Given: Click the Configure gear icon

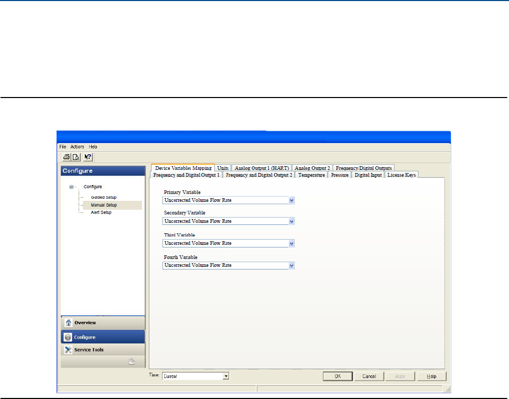Looking at the screenshot, I should [x=68, y=337].
